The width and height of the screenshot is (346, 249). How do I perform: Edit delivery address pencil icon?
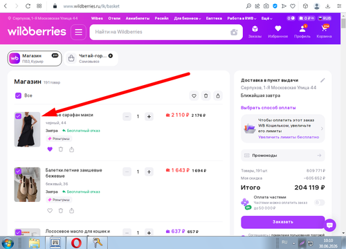(x=322, y=80)
